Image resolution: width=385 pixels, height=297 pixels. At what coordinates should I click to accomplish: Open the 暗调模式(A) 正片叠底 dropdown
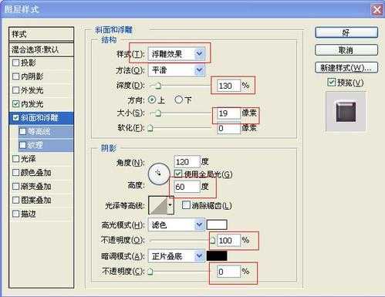click(x=177, y=256)
